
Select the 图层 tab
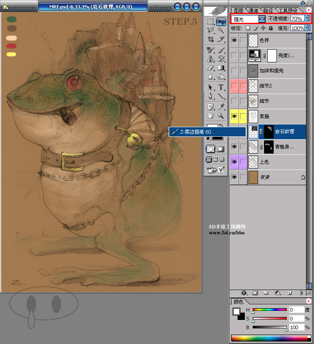point(238,10)
